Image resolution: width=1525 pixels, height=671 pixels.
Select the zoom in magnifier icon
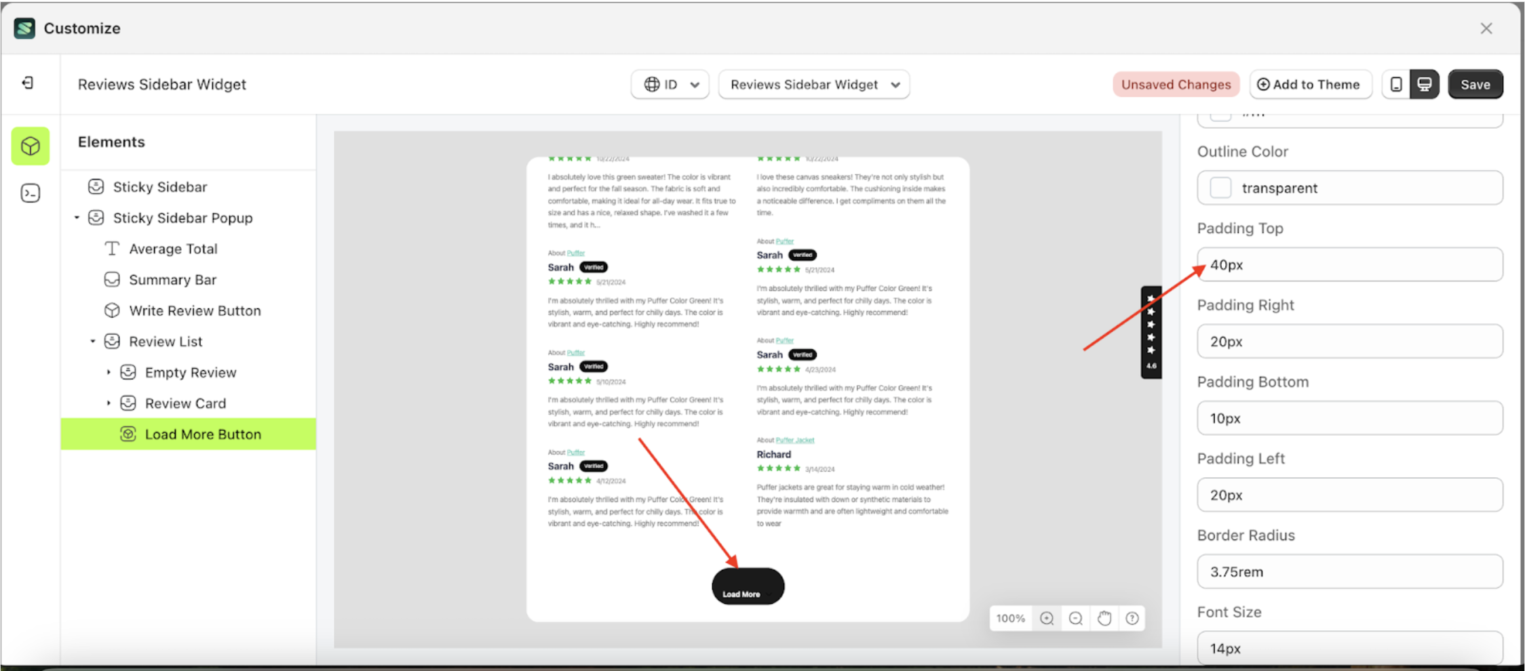point(1046,618)
